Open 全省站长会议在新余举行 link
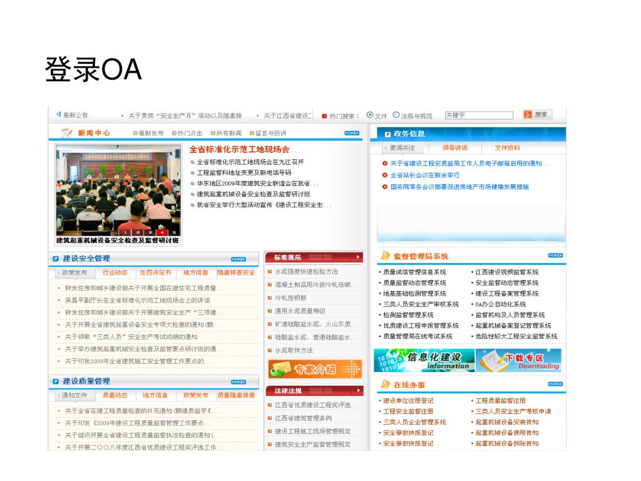Image resolution: width=641 pixels, height=481 pixels. click(425, 175)
